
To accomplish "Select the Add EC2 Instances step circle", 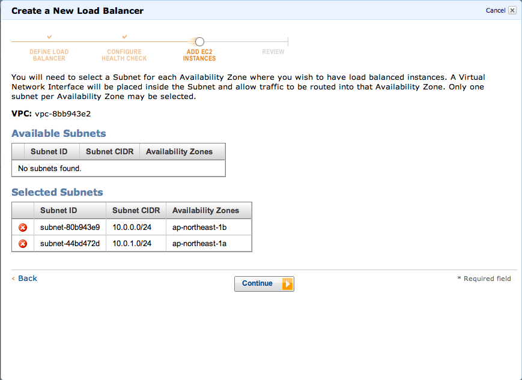I will tap(199, 41).
